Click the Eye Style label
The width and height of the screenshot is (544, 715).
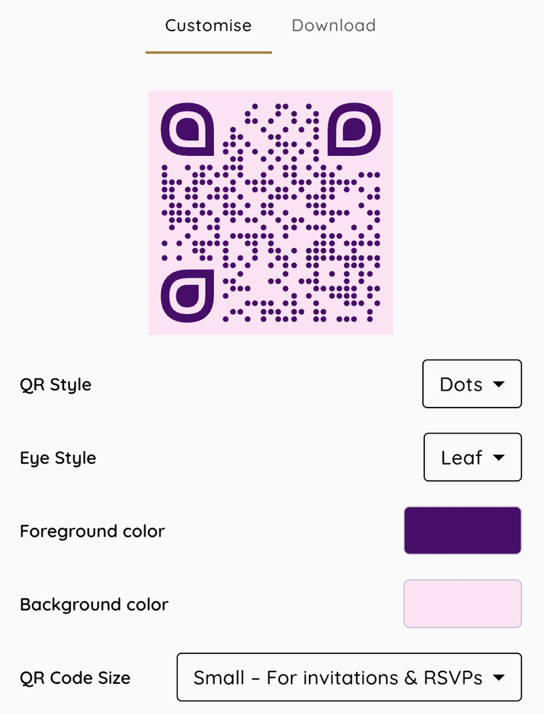58,458
